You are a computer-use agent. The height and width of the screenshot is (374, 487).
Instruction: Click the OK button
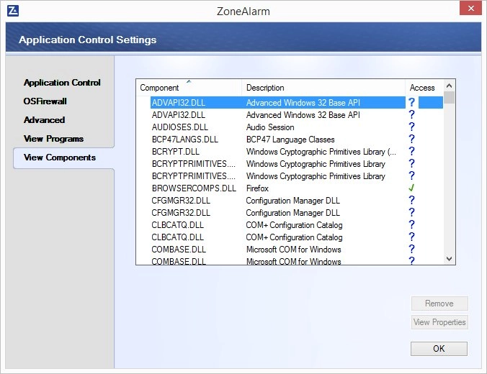(439, 349)
